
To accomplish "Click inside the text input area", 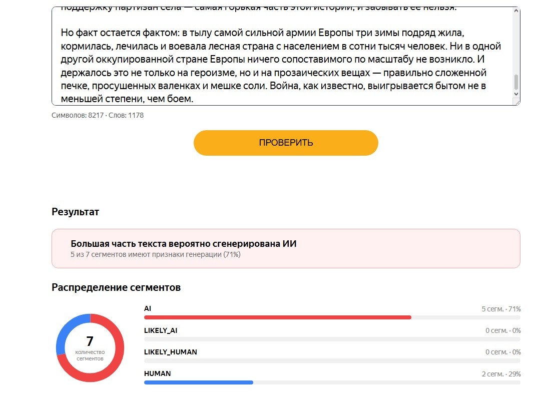I will [282, 56].
